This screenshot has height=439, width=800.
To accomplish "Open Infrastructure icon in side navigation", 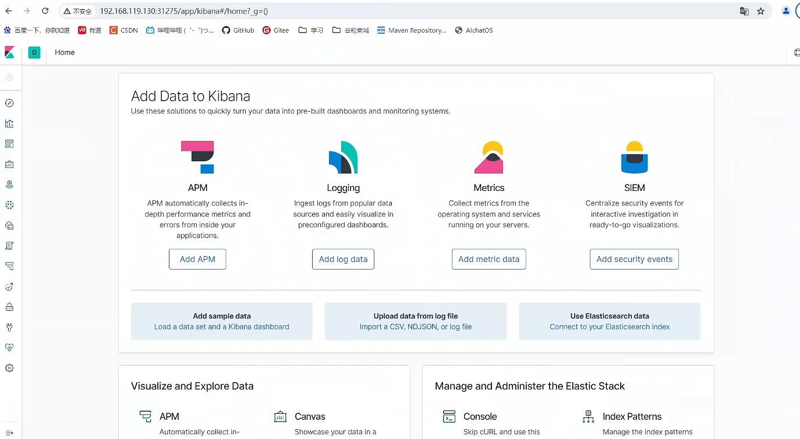I will pyautogui.click(x=9, y=225).
